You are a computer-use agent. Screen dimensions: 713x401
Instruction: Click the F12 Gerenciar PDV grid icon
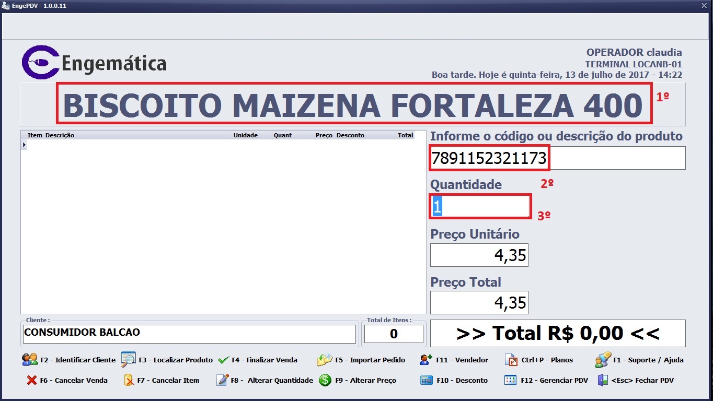point(511,380)
